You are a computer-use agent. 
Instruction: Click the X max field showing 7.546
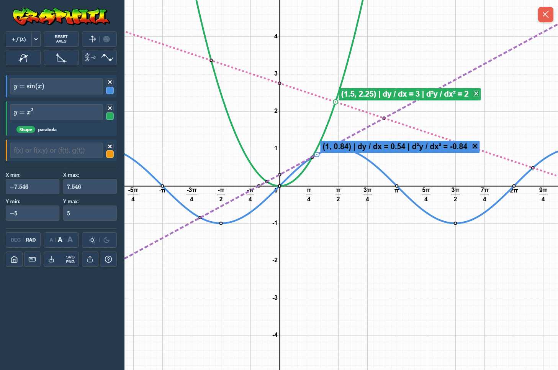click(90, 187)
